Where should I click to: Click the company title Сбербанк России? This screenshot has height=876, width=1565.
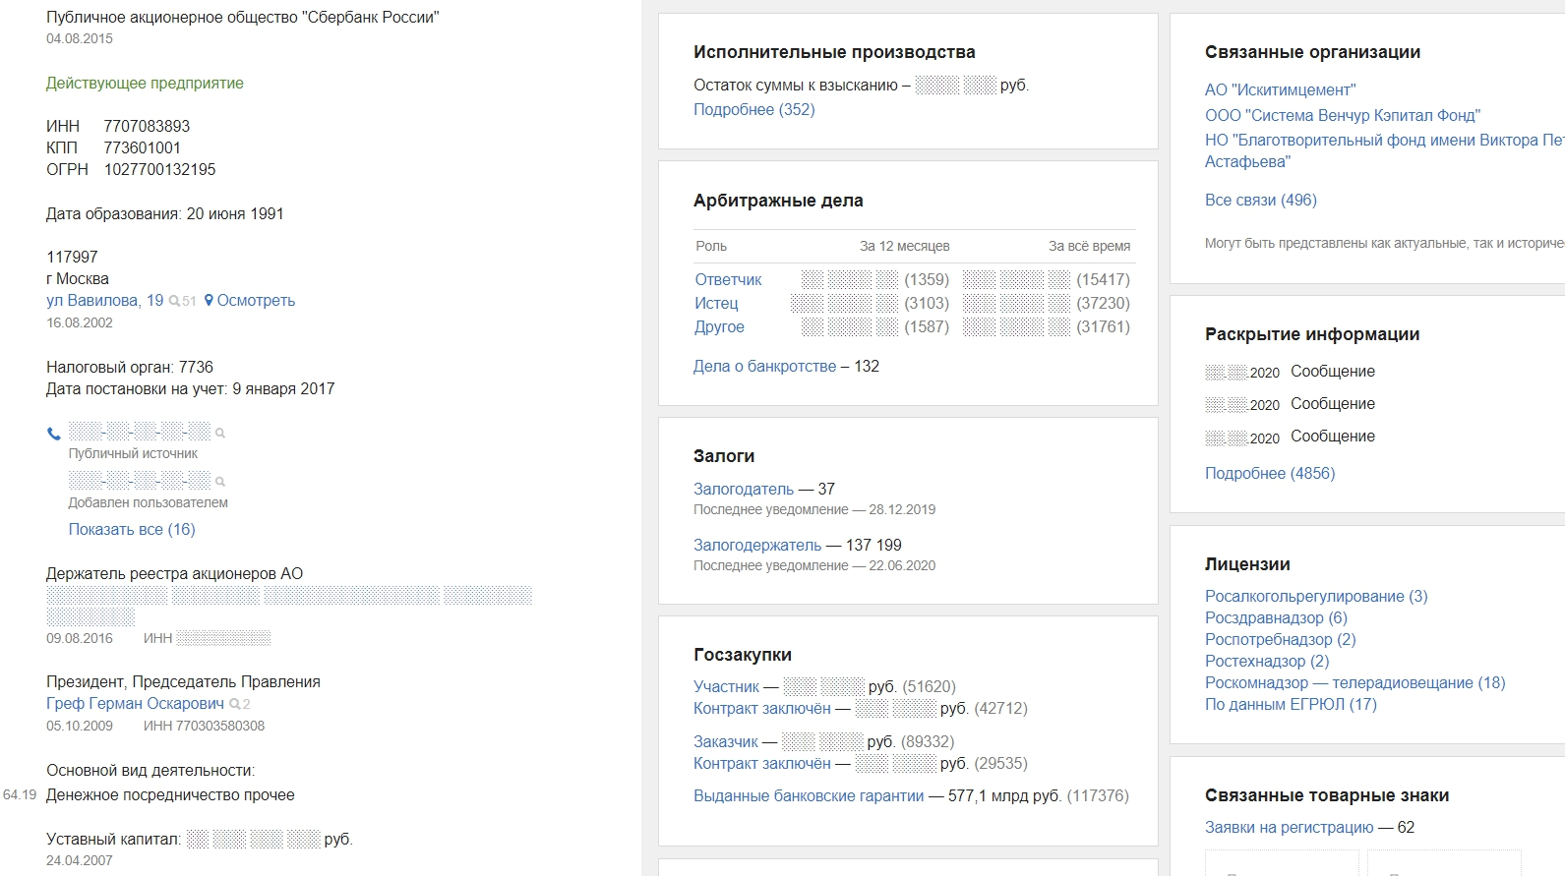pos(243,17)
